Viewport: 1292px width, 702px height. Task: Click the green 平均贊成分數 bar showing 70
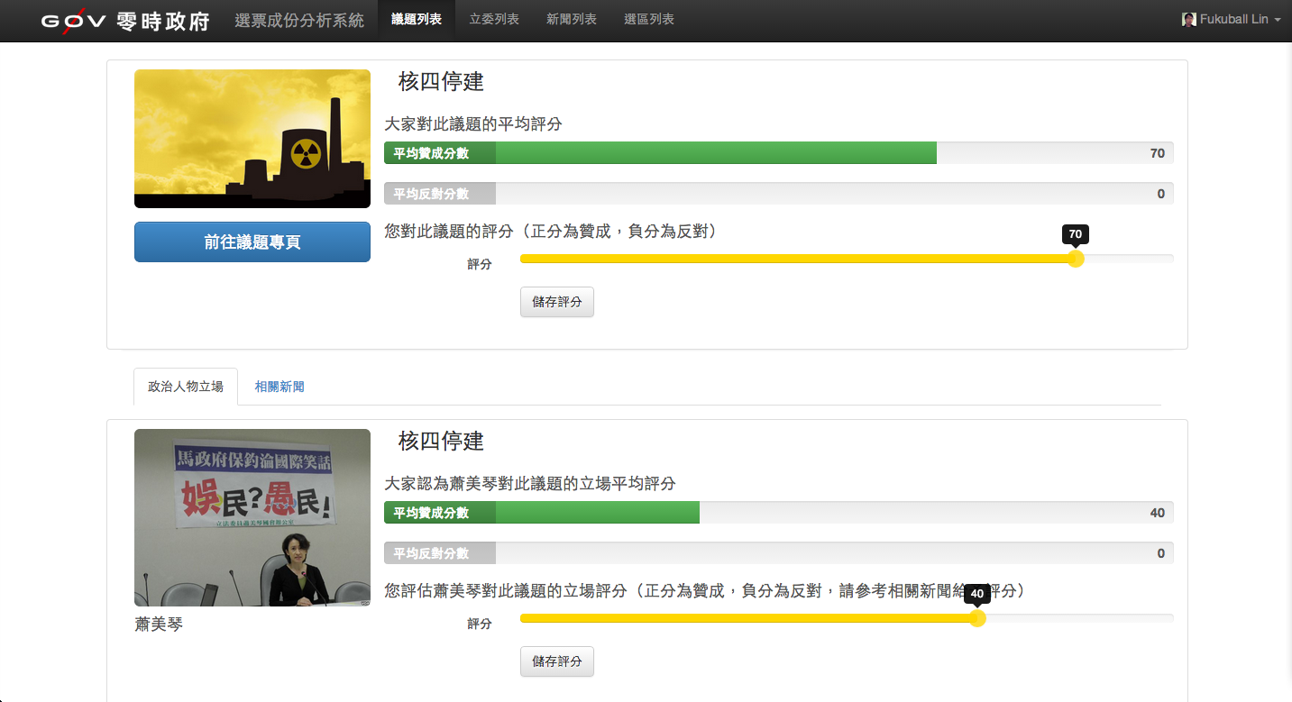(x=660, y=153)
